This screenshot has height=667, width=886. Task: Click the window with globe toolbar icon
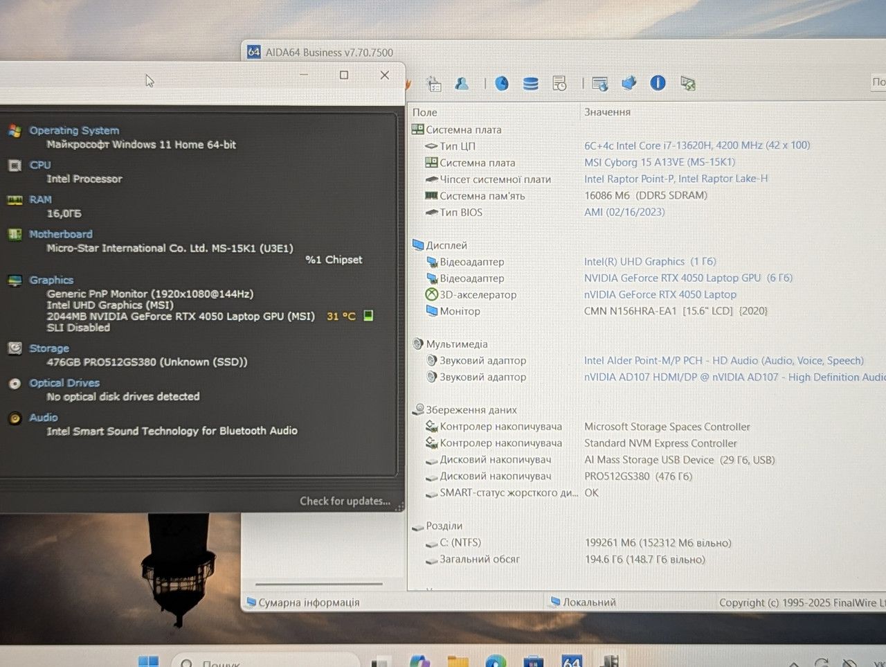point(600,84)
